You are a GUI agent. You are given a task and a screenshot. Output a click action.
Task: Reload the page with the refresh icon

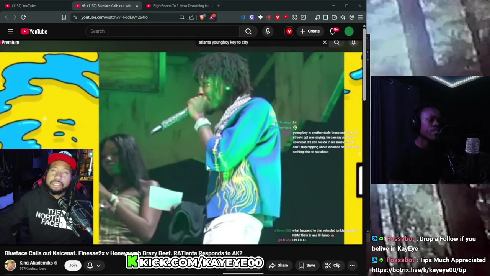pyautogui.click(x=23, y=17)
